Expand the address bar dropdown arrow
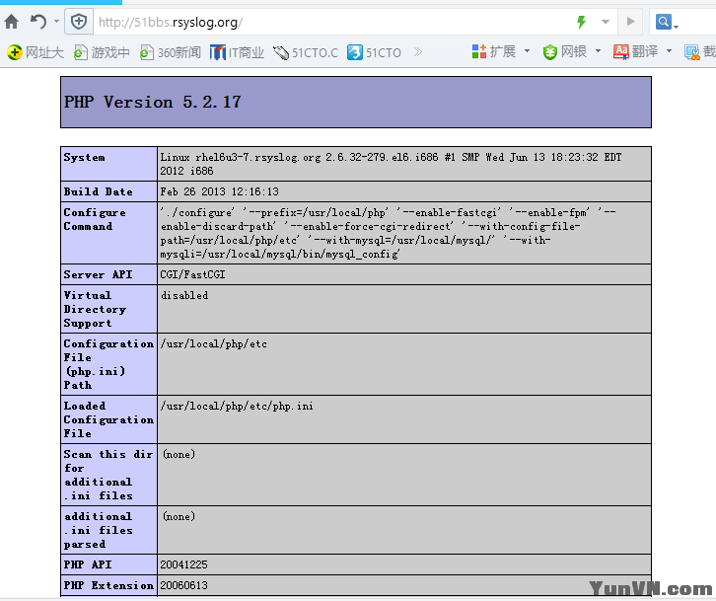716x601 pixels. pyautogui.click(x=606, y=22)
